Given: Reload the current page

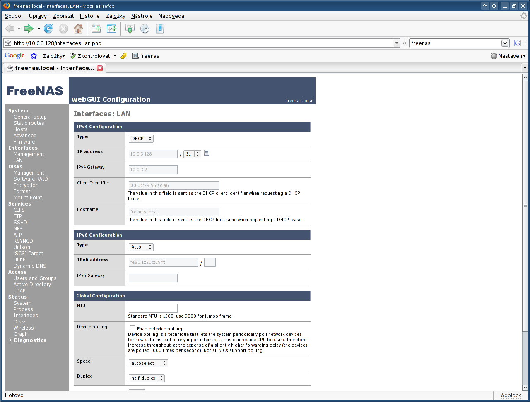Looking at the screenshot, I should pyautogui.click(x=48, y=29).
